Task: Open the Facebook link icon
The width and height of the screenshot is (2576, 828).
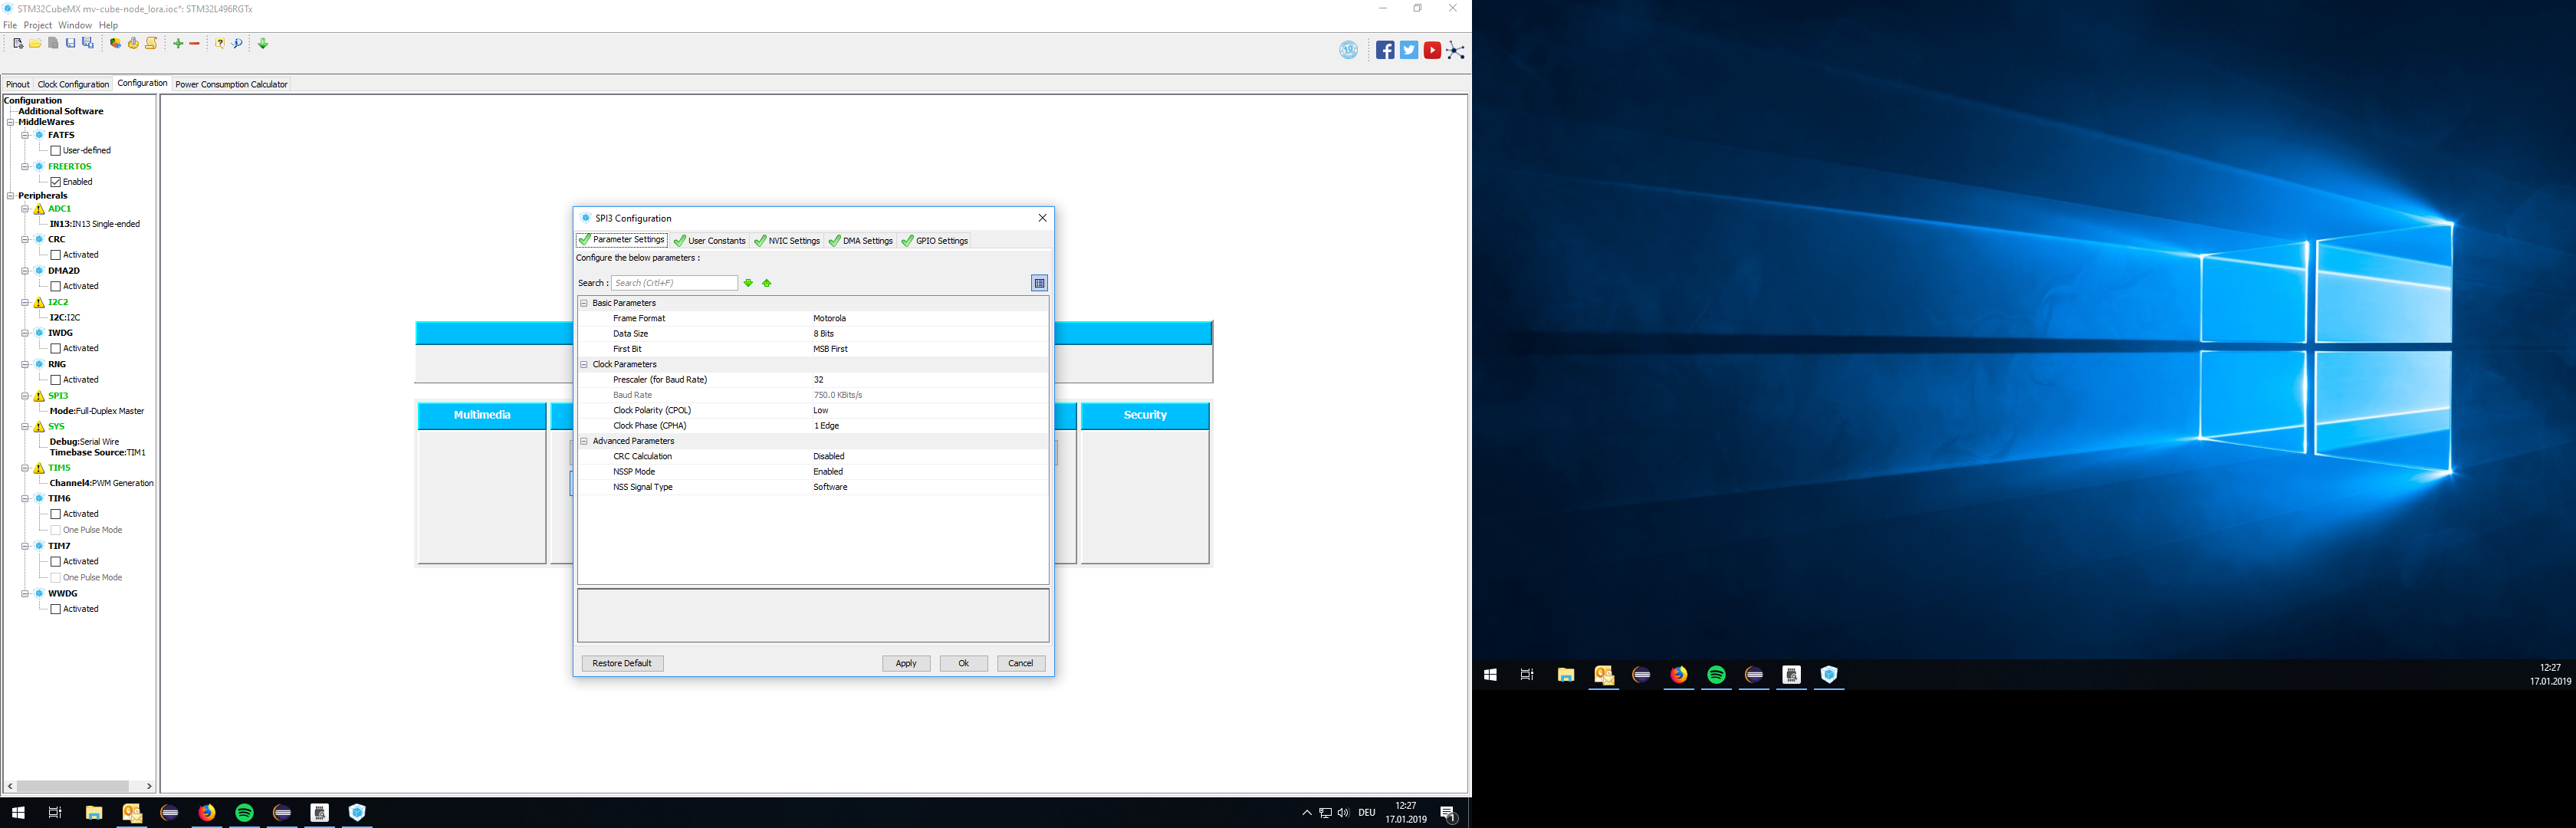Action: [x=1385, y=51]
